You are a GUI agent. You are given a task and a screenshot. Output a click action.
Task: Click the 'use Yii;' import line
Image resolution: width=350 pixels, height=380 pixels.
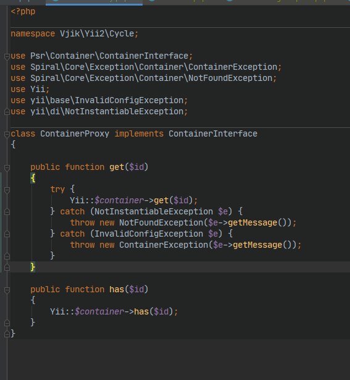(x=30, y=90)
